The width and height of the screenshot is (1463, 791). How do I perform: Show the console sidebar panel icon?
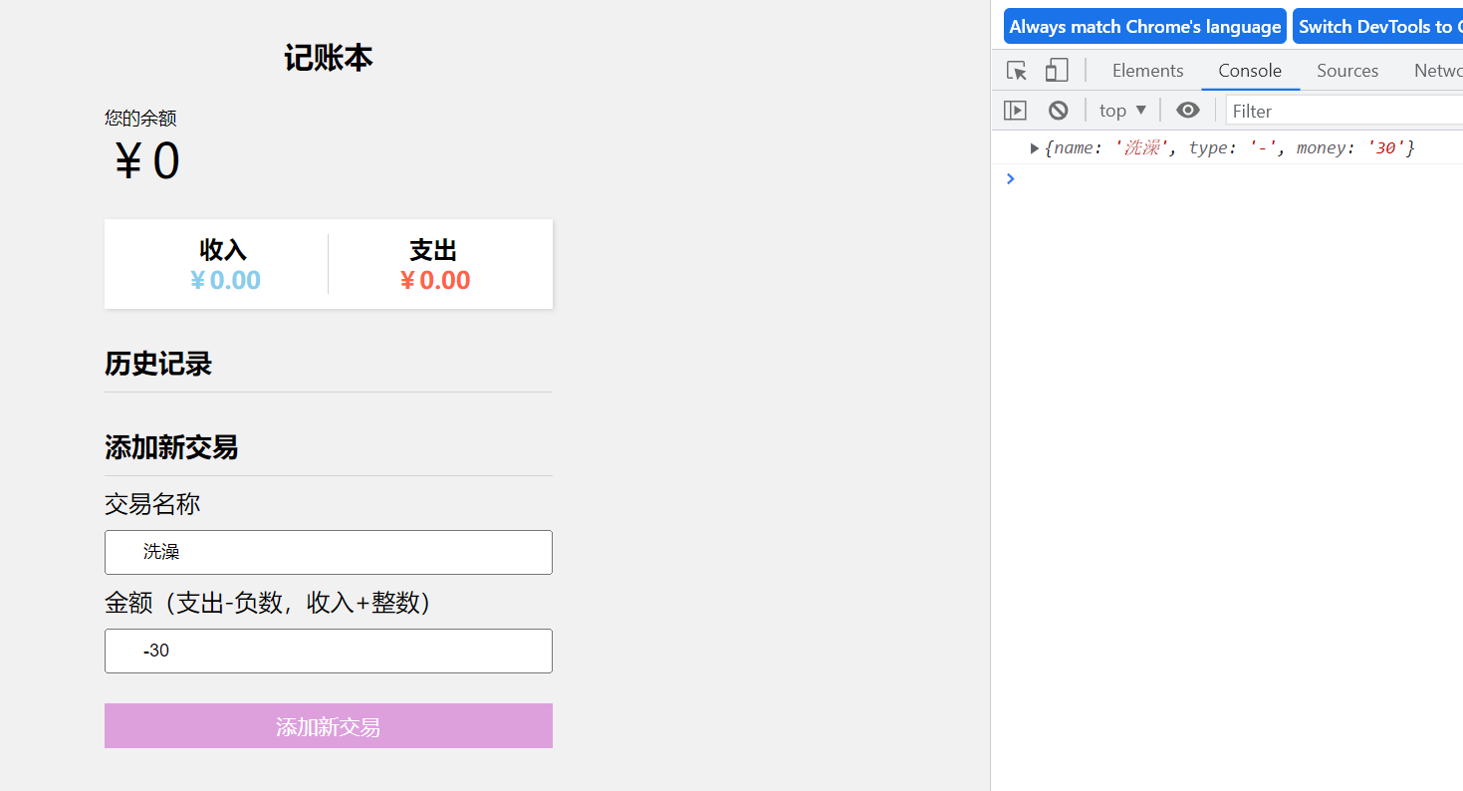1015,111
